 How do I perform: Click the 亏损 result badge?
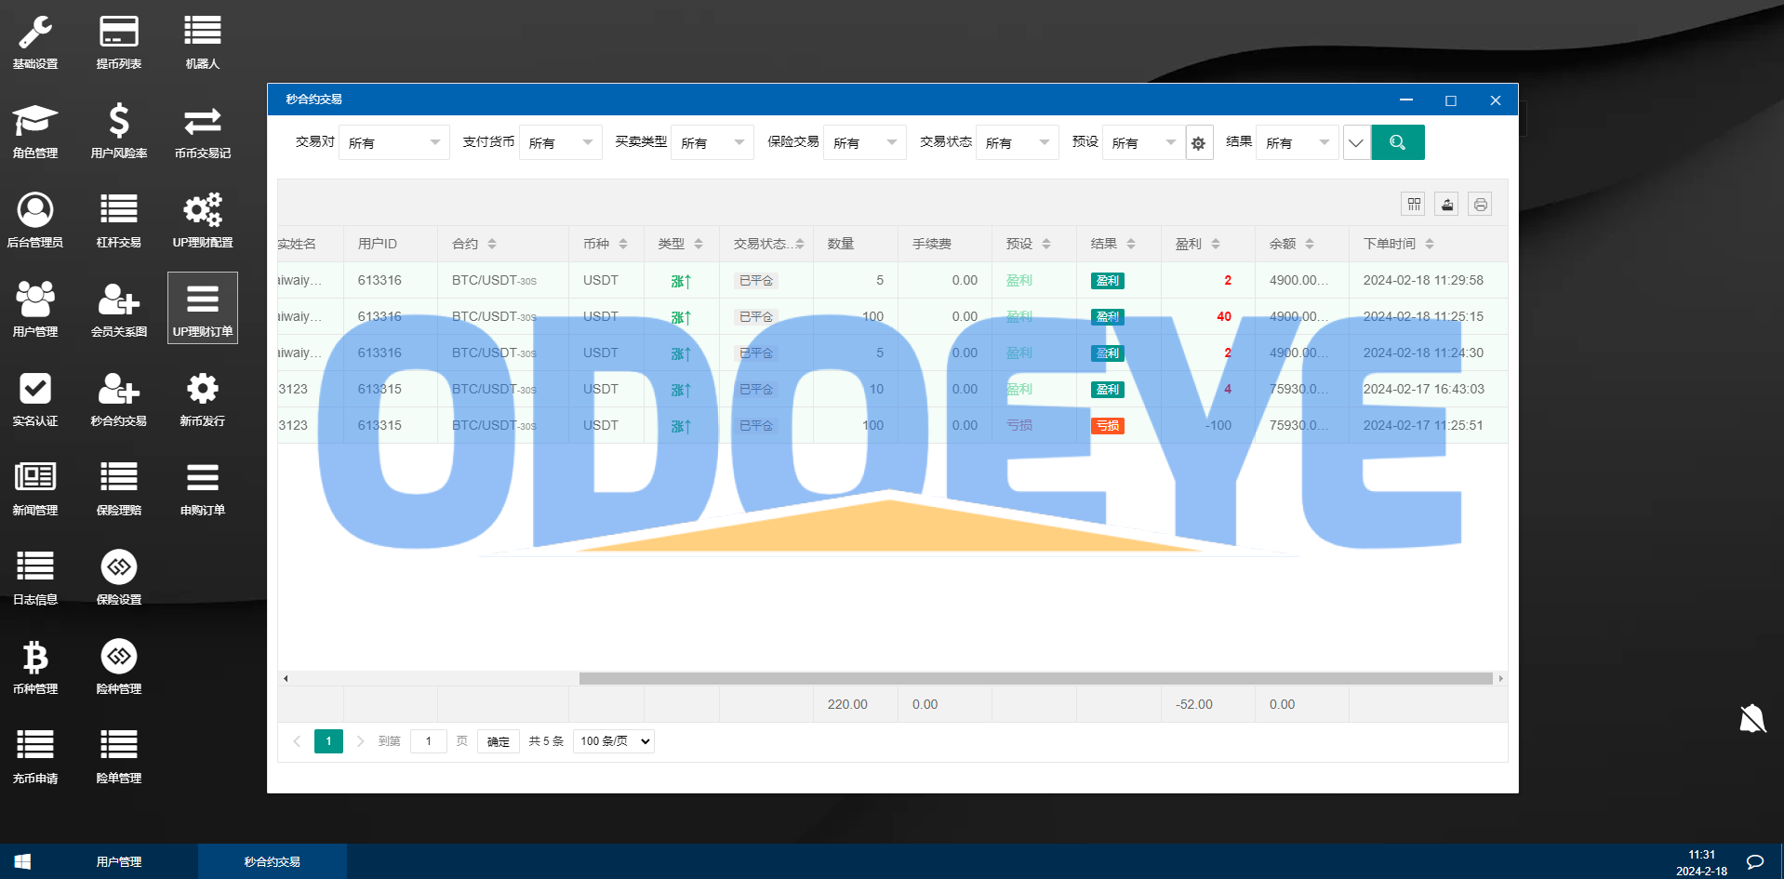point(1108,426)
